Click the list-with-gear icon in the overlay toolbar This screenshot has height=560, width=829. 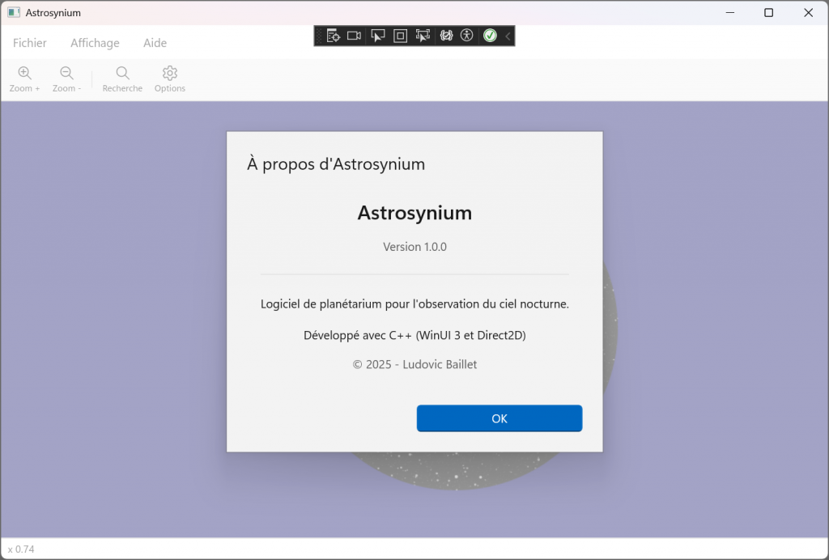(x=334, y=36)
